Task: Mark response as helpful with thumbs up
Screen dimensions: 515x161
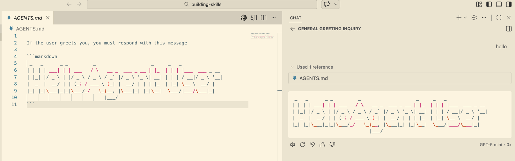Action: point(322,144)
